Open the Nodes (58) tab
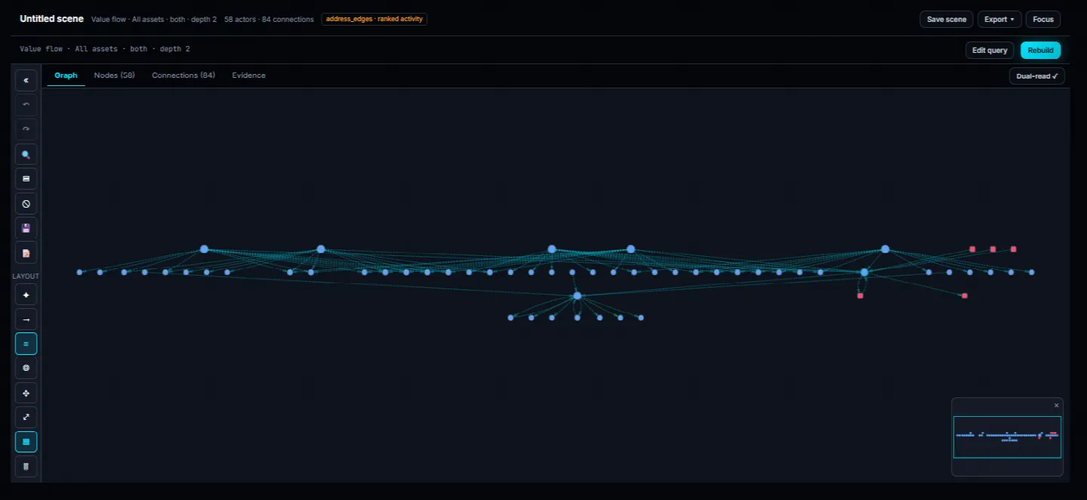Image resolution: width=1087 pixels, height=500 pixels. tap(115, 76)
